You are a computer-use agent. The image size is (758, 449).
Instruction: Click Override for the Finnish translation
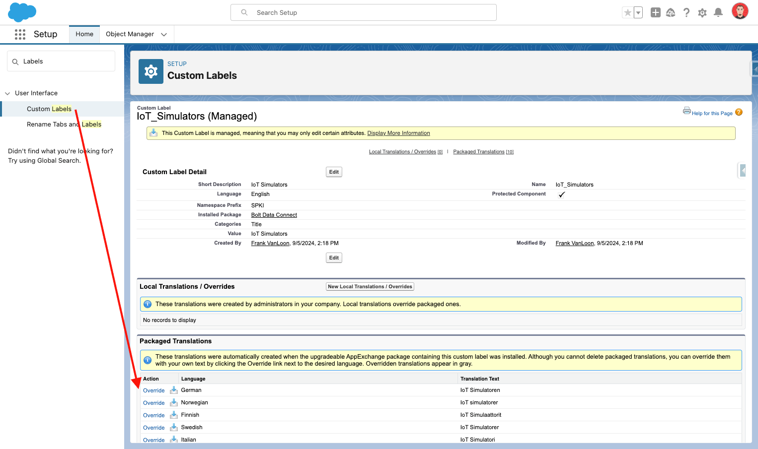click(x=154, y=415)
